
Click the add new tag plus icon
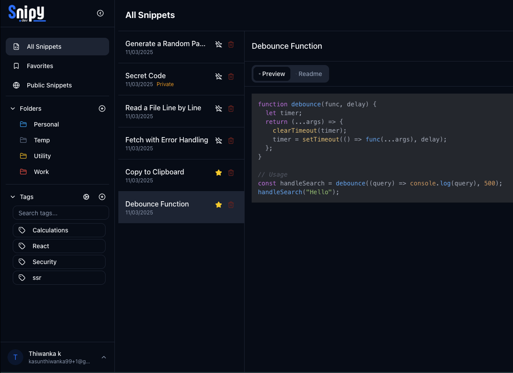point(102,197)
